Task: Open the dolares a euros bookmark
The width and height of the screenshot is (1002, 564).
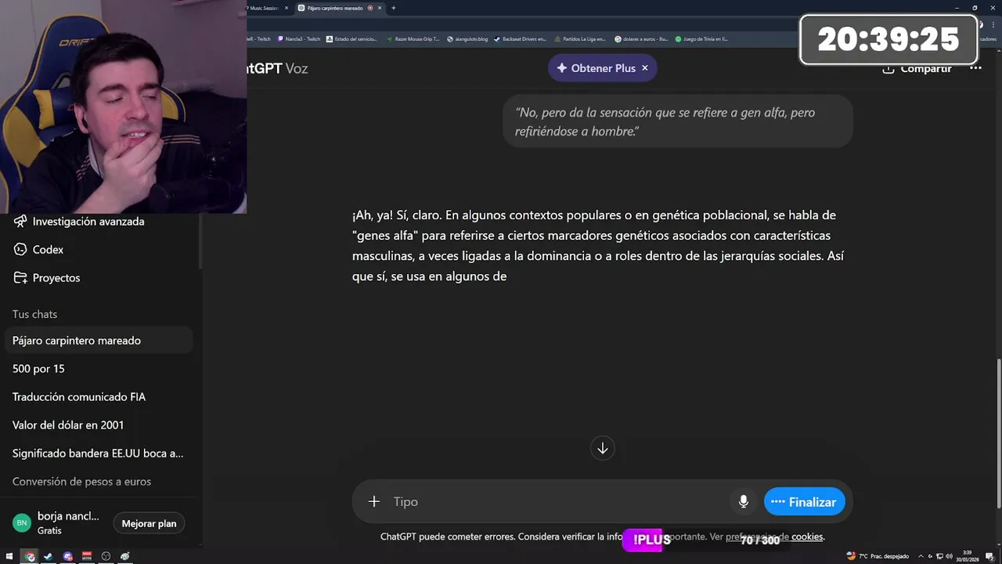Action: 641,38
